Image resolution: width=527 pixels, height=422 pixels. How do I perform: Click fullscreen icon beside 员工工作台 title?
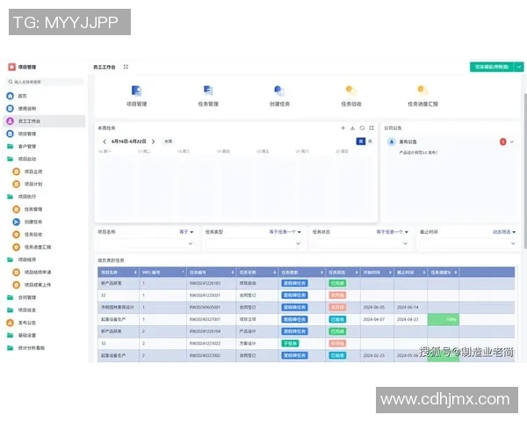pyautogui.click(x=126, y=67)
